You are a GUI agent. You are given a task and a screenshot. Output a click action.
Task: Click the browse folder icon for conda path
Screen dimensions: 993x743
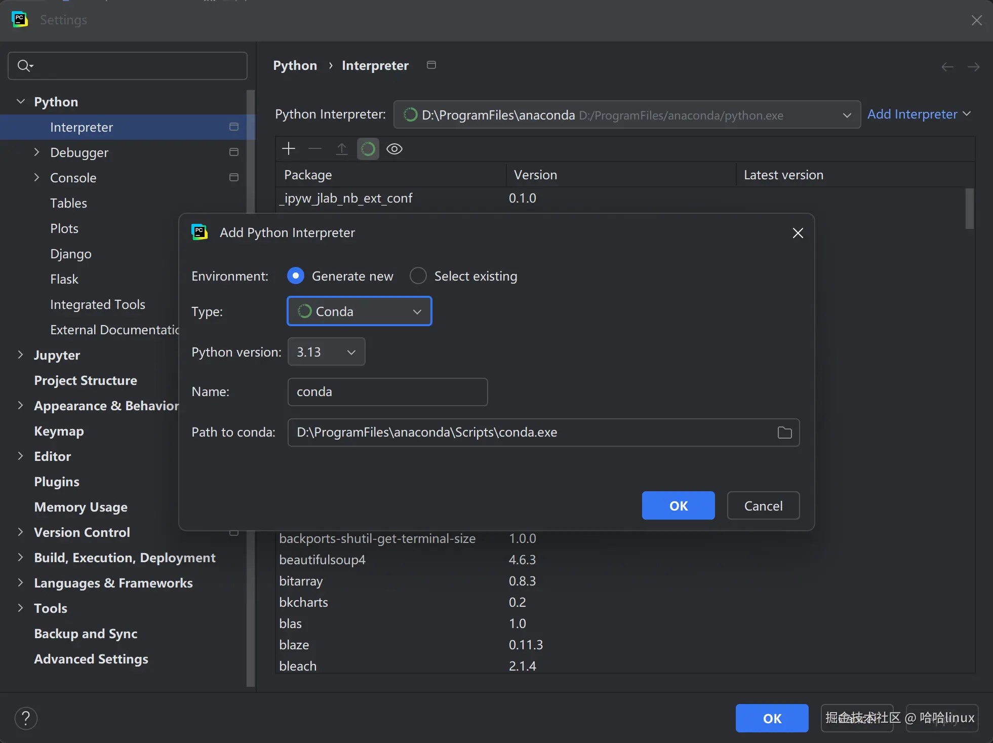[x=784, y=433]
